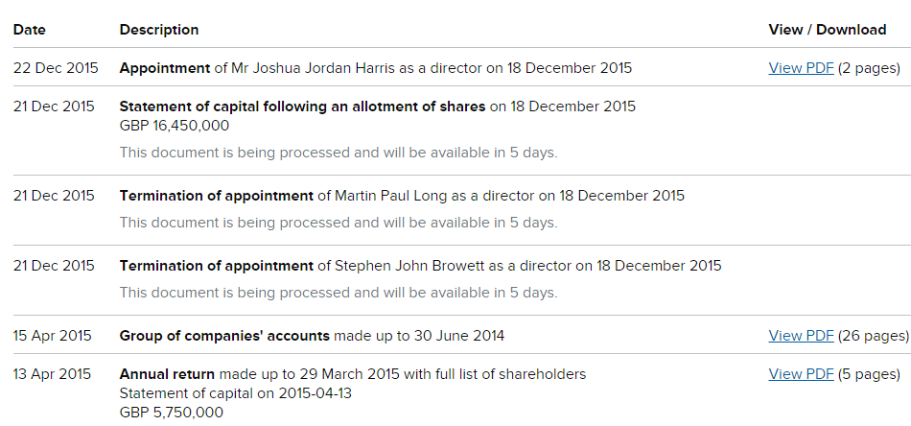Click the View / Download column header
Screen dimensions: 911x426
point(828,30)
